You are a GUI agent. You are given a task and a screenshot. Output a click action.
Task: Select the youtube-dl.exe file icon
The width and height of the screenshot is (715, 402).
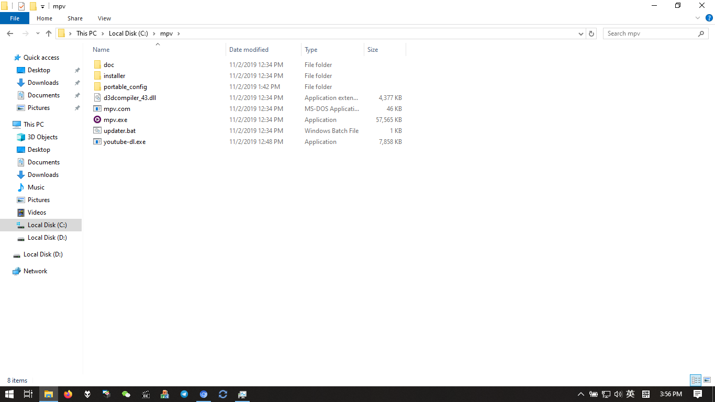[x=97, y=142]
